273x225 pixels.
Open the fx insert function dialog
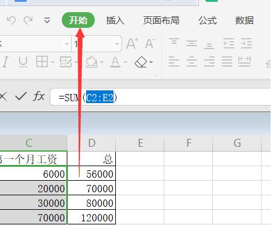point(39,96)
